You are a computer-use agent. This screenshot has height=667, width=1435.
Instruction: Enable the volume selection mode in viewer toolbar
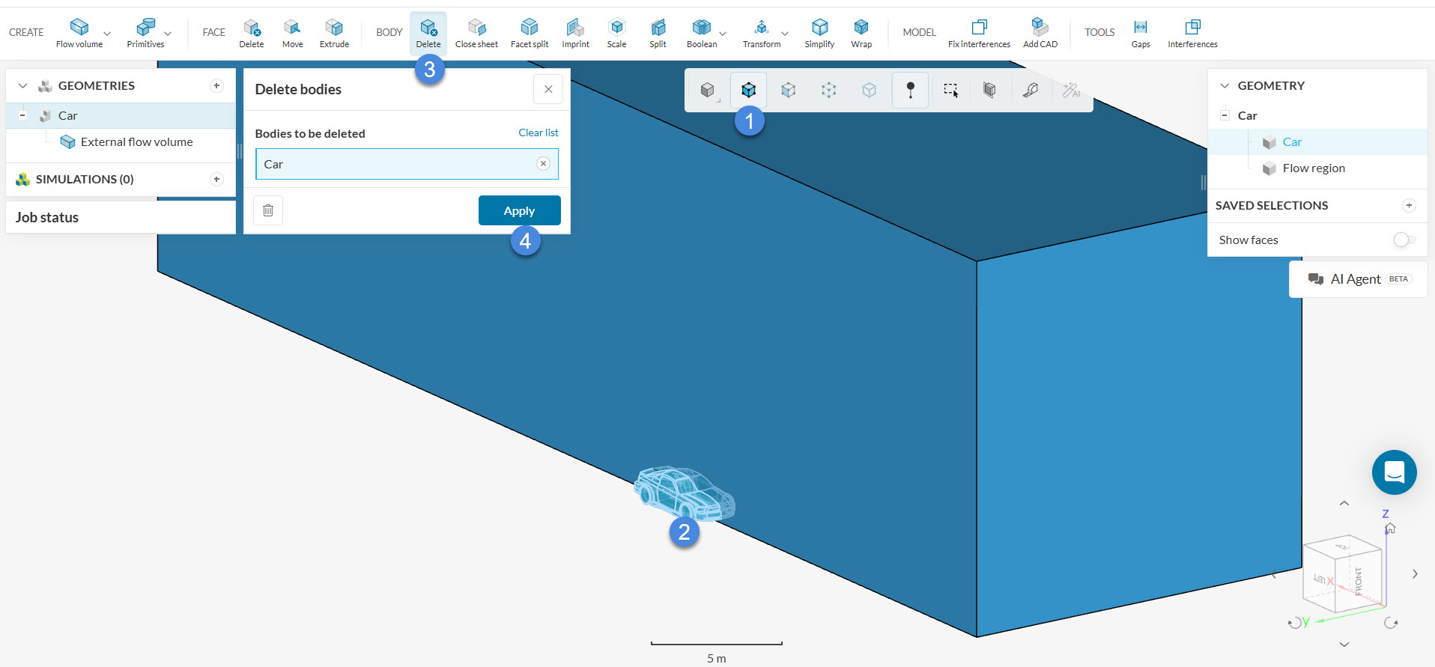pyautogui.click(x=748, y=91)
